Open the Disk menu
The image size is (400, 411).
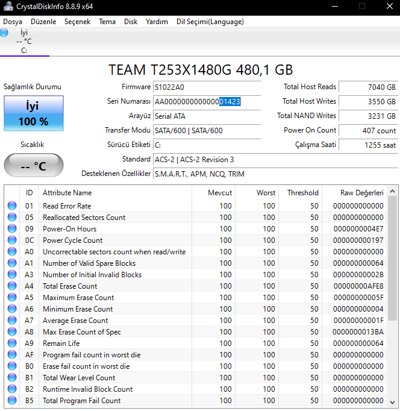131,21
